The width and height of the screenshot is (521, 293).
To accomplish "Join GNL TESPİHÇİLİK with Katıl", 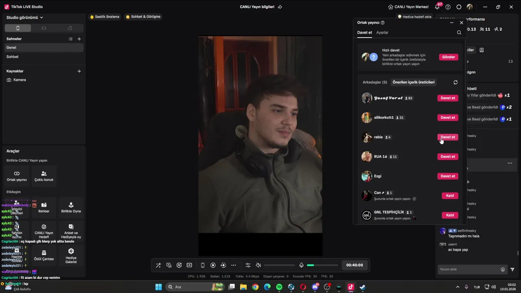I will [x=450, y=215].
